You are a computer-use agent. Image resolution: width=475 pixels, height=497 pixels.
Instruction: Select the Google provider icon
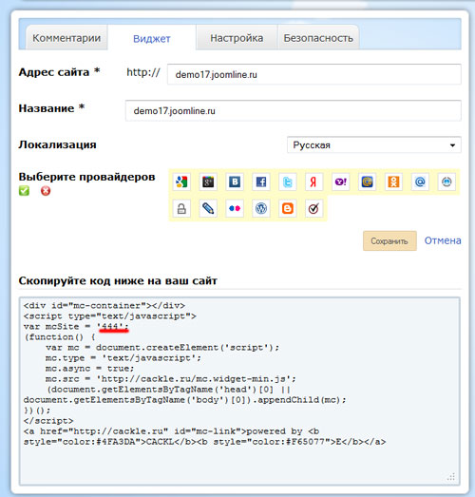[181, 182]
